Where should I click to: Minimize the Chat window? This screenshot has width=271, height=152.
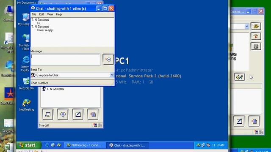point(99,8)
